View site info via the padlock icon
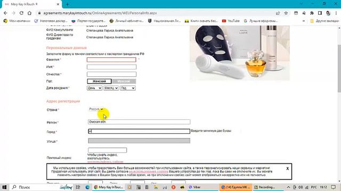Screen dimensions: 341x191 click(39, 13)
